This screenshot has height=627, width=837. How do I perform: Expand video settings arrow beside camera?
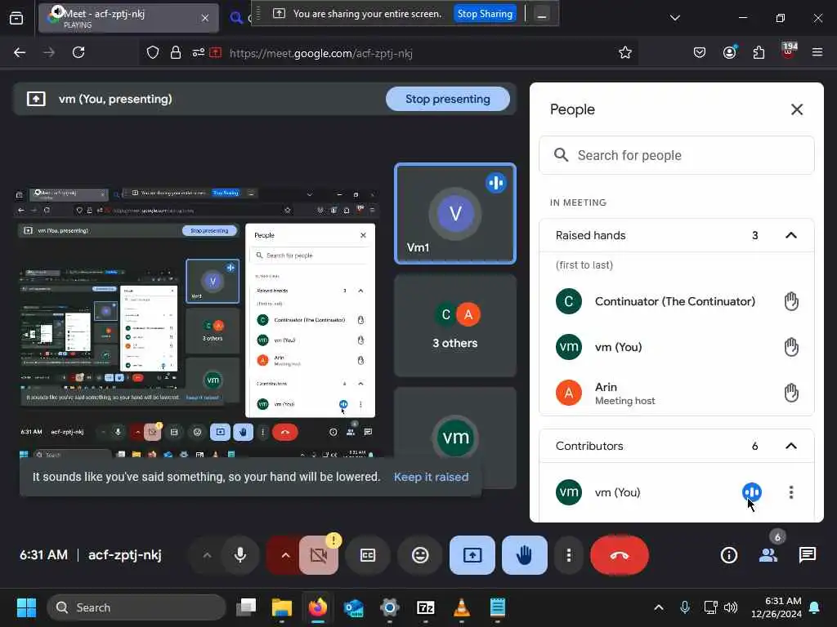285,555
